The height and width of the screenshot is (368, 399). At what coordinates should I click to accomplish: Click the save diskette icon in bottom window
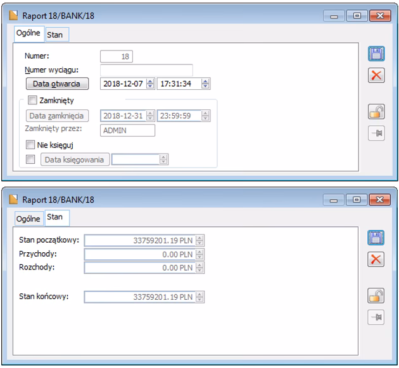pyautogui.click(x=377, y=238)
